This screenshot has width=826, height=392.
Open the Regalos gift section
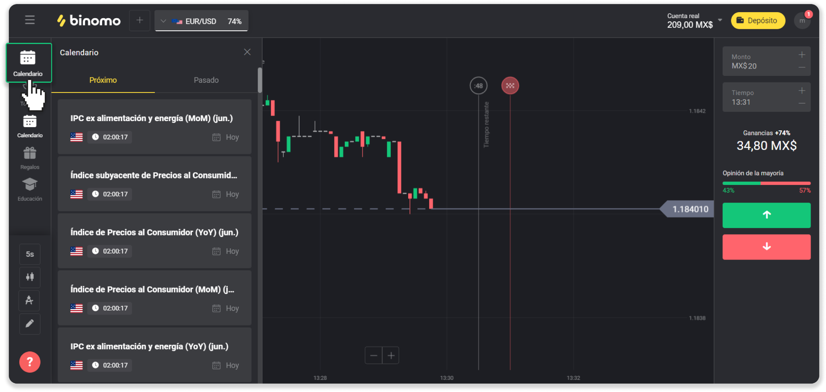click(x=30, y=158)
